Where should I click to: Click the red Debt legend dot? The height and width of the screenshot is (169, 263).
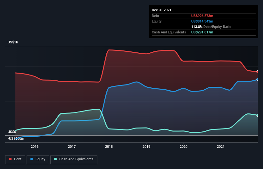coord(10,159)
